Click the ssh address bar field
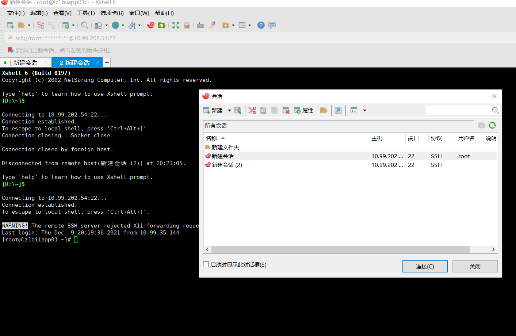This screenshot has width=516, height=336. (x=260, y=38)
